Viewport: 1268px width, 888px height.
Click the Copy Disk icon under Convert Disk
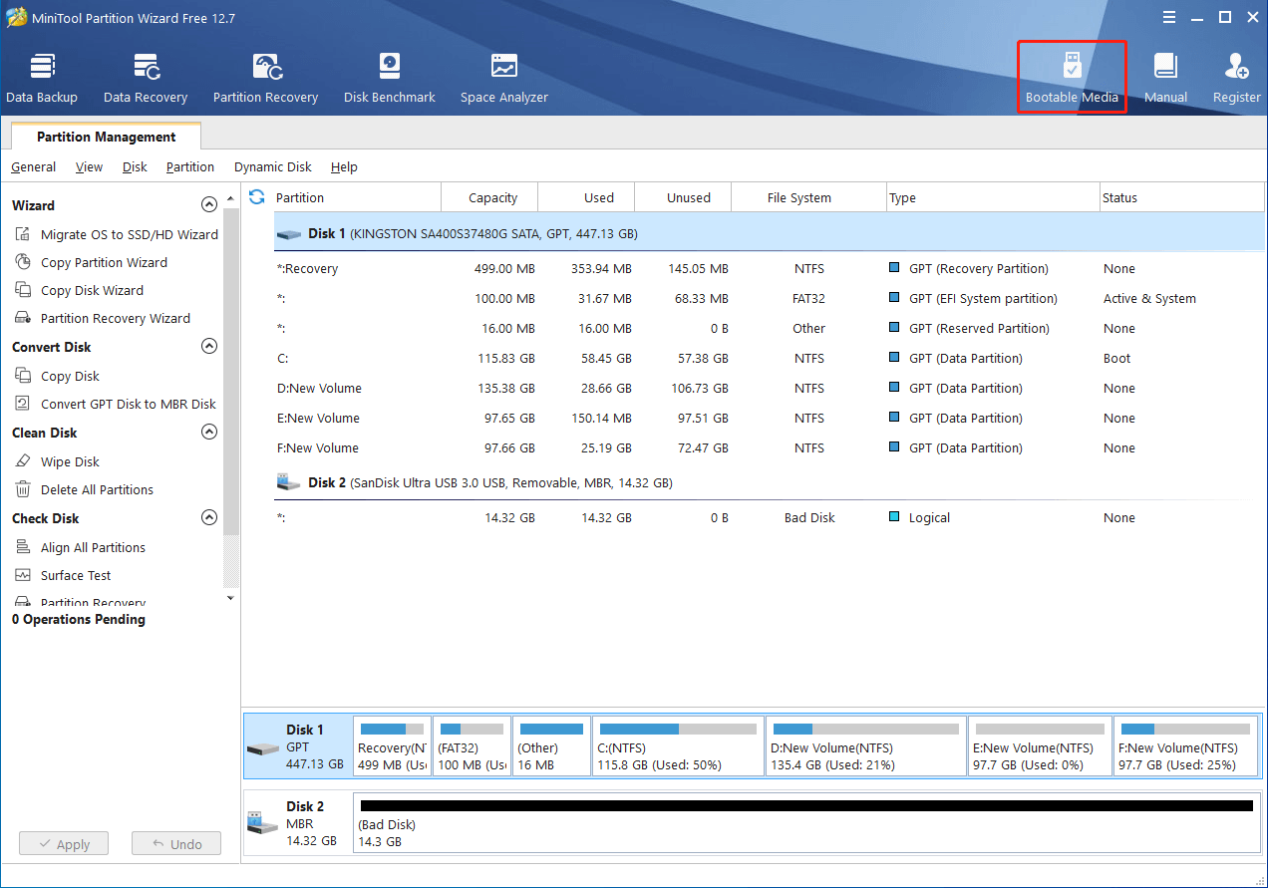(x=23, y=376)
